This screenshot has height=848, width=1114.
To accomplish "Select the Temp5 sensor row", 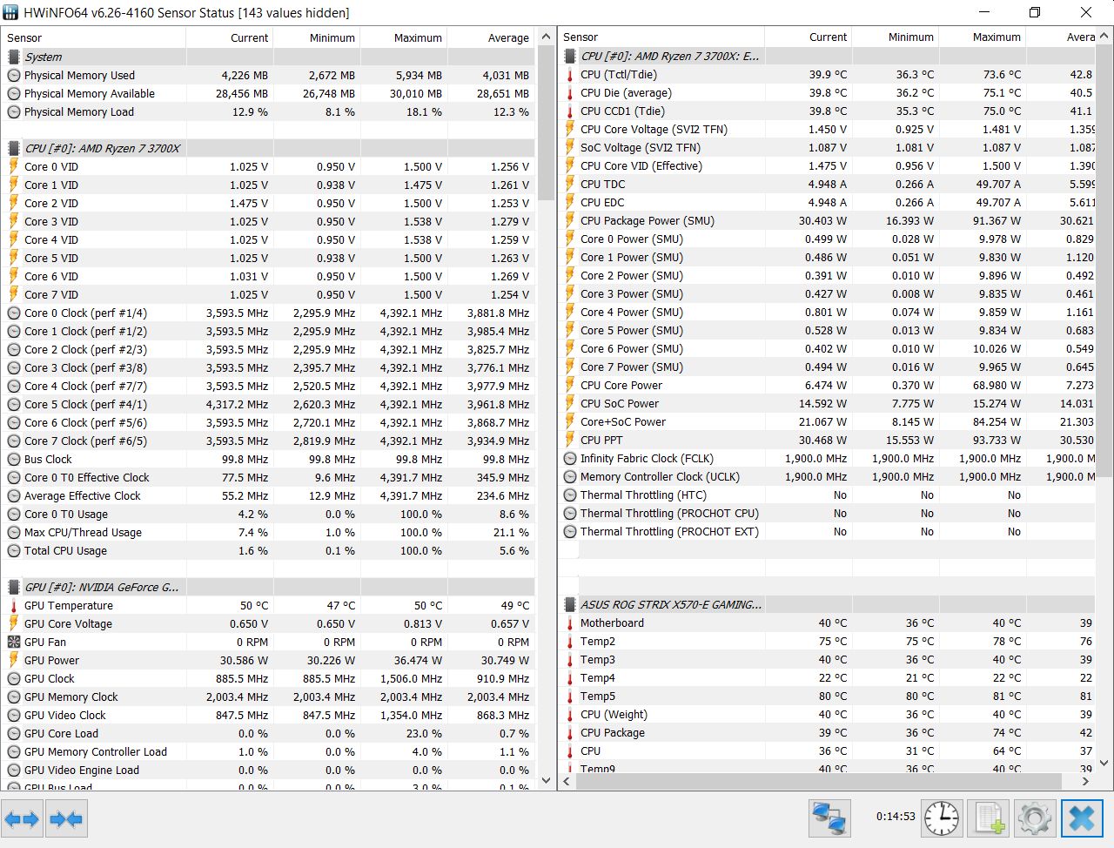I will pyautogui.click(x=827, y=696).
